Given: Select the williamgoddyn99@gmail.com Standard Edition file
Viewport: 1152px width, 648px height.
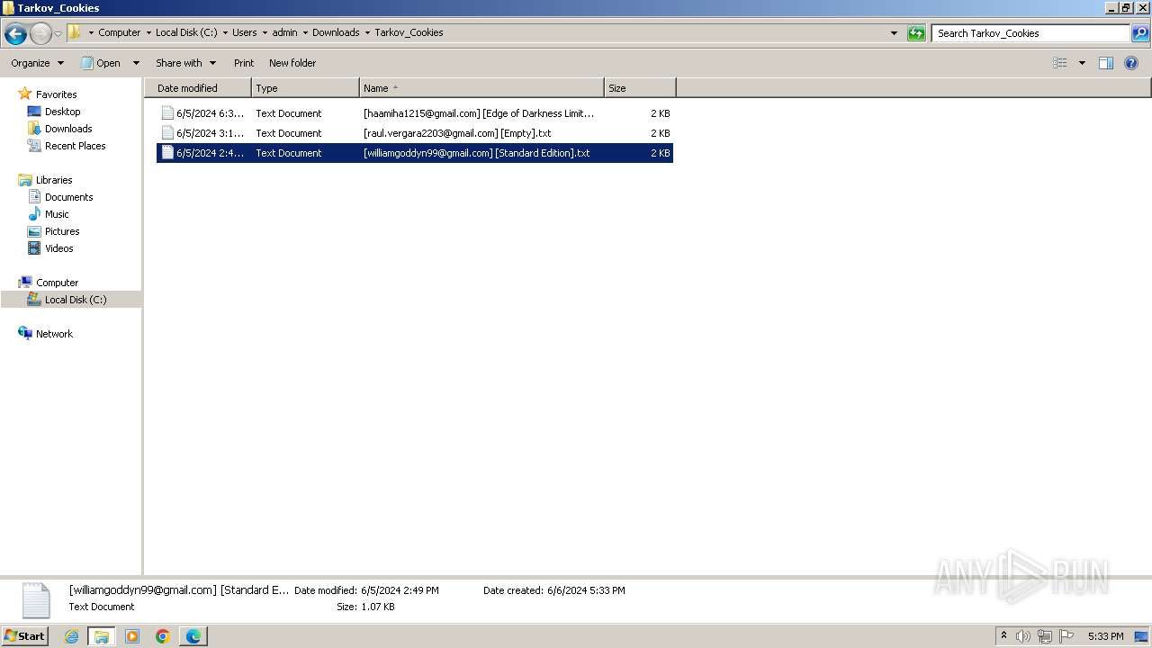Looking at the screenshot, I should pos(415,153).
